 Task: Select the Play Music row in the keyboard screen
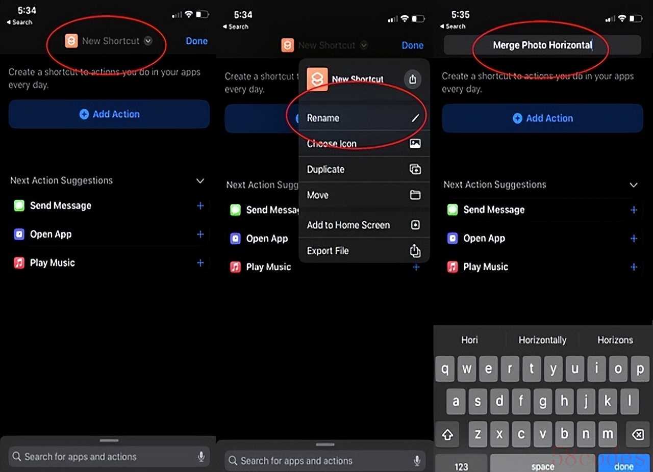pyautogui.click(x=542, y=267)
